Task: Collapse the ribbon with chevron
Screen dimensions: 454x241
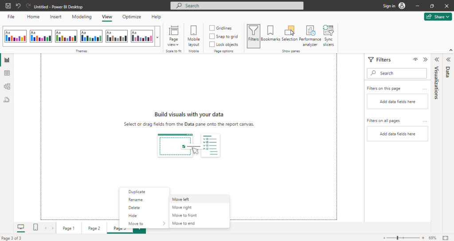Action: click(450, 50)
